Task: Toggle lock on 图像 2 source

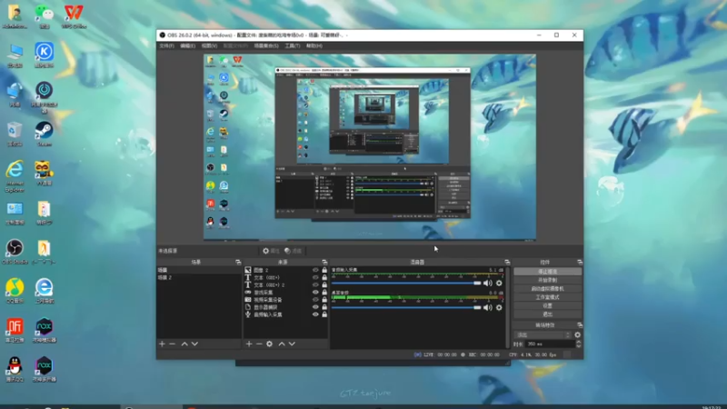Action: click(x=324, y=270)
